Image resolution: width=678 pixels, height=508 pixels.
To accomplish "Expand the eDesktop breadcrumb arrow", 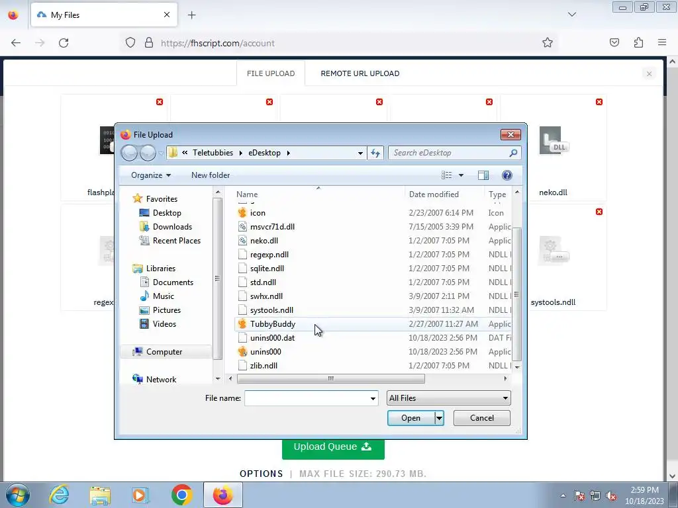I will [x=288, y=153].
